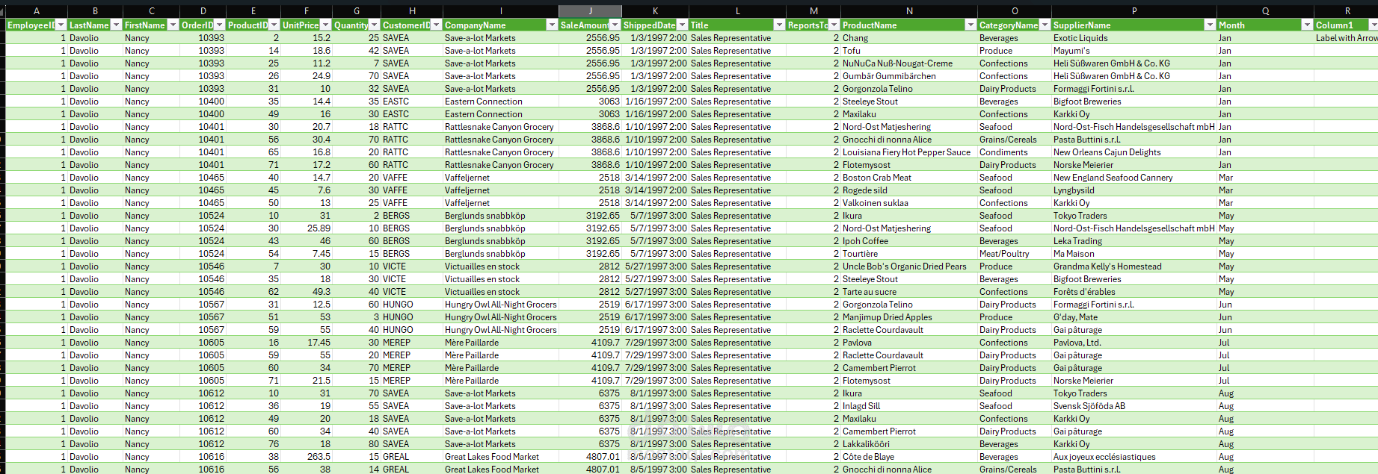The width and height of the screenshot is (1378, 474).
Task: Select column R header
Action: coord(1346,11)
